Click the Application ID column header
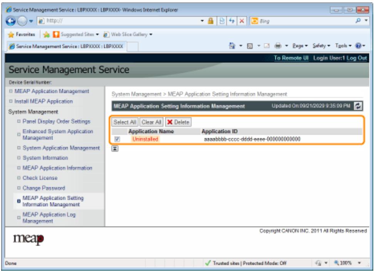The image size is (374, 271). pyautogui.click(x=220, y=131)
